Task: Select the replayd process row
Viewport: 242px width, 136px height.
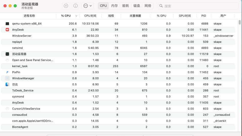Action: click(118, 42)
